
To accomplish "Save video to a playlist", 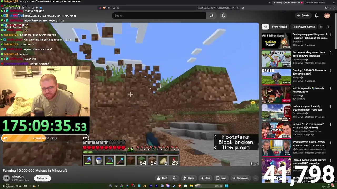I will [x=221, y=178].
